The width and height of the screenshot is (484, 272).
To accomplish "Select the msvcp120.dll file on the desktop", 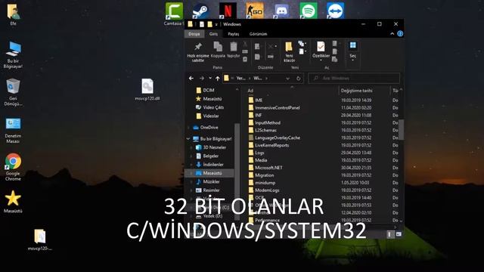I will pos(147,89).
